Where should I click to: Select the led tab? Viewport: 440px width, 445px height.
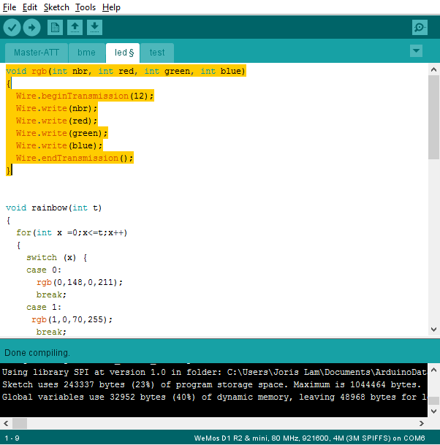(123, 53)
